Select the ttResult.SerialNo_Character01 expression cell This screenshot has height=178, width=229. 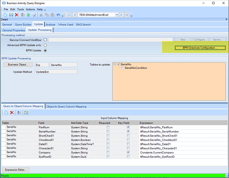click(x=183, y=148)
